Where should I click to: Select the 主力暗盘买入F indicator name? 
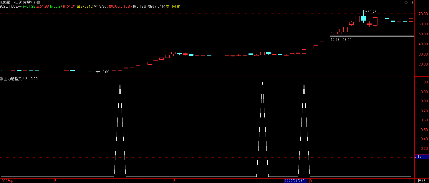16,79
